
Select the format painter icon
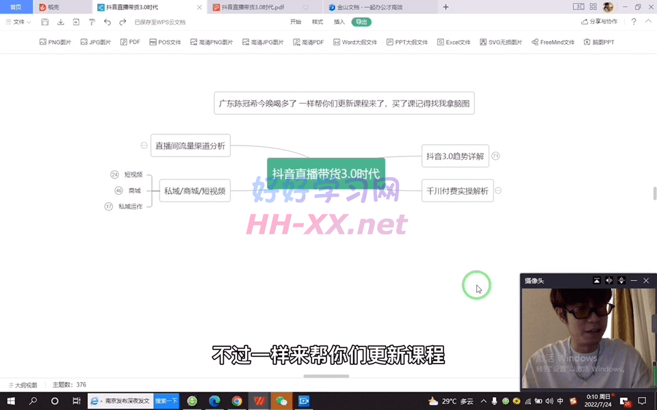[x=92, y=22]
